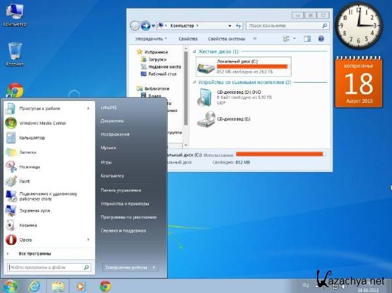The height and width of the screenshot is (293, 392).
Task: Collapse the Жесткие диски group
Action: pyautogui.click(x=194, y=51)
